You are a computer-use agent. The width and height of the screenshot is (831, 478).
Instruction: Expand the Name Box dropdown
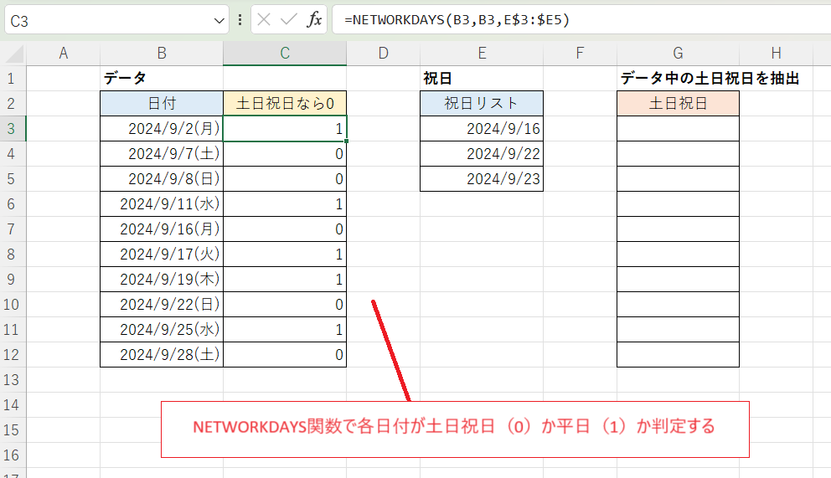pyautogui.click(x=219, y=21)
